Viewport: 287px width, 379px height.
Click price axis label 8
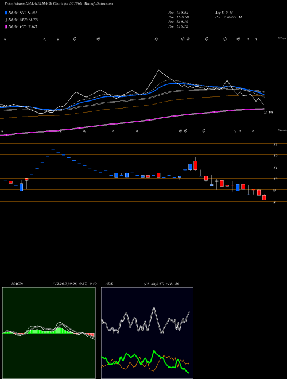(274, 203)
